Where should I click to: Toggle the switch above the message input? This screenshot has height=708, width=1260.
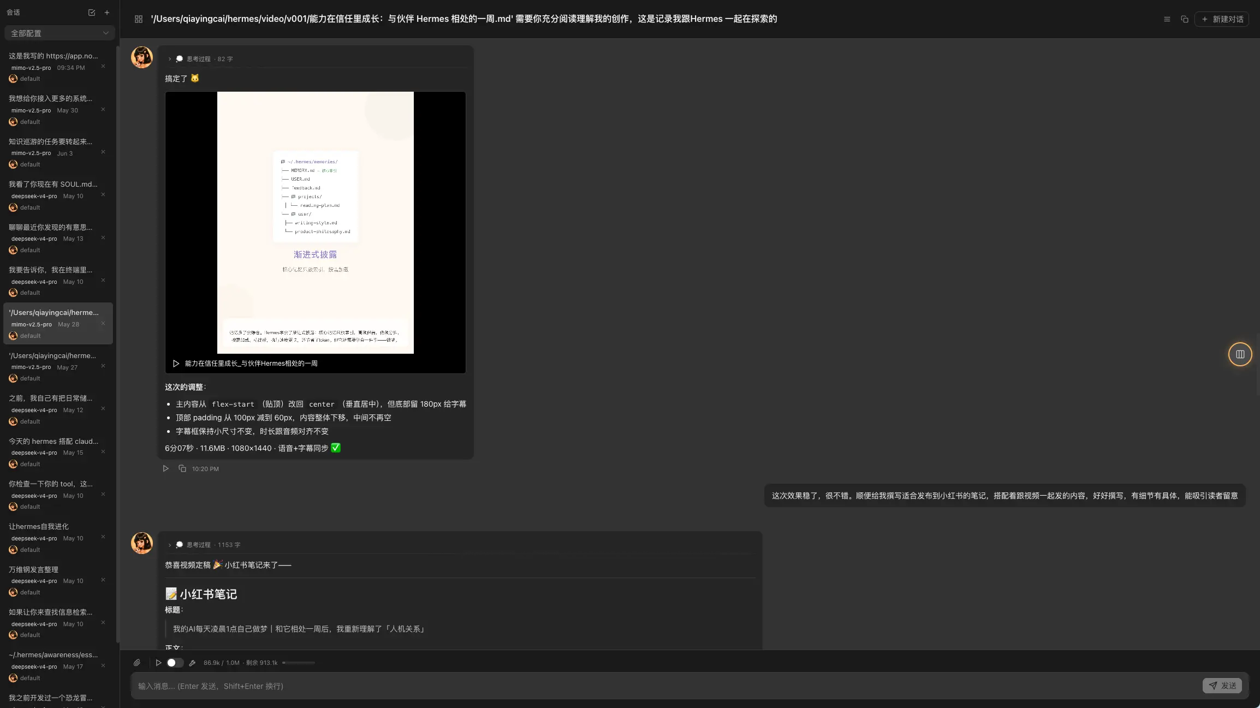pyautogui.click(x=175, y=663)
